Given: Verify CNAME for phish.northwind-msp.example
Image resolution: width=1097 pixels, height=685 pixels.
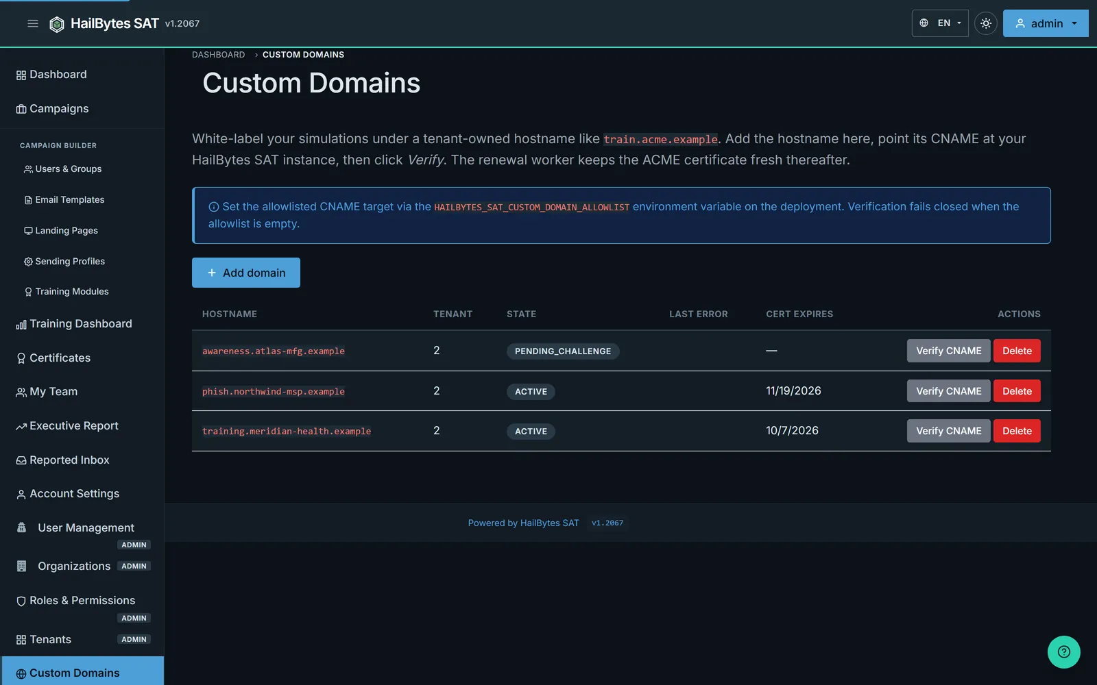Looking at the screenshot, I should click(948, 391).
